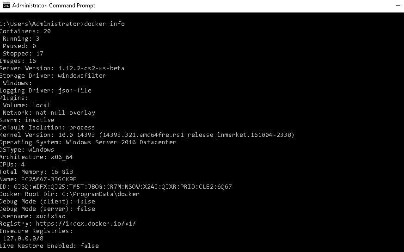Click the hostname EC2AMAZ-33GCK9F
Screen dimensions: 404x252
click(x=49, y=179)
